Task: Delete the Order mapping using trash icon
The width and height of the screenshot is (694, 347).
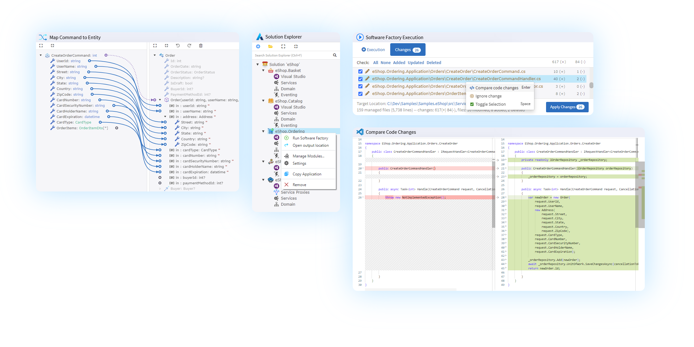Action: click(x=201, y=45)
